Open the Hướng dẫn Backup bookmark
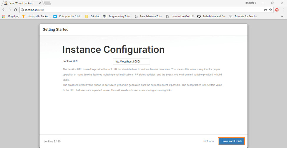The image size is (287, 148). pyautogui.click(x=36, y=16)
